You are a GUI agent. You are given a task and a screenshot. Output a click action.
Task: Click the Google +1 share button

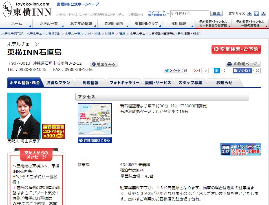pyautogui.click(x=197, y=71)
